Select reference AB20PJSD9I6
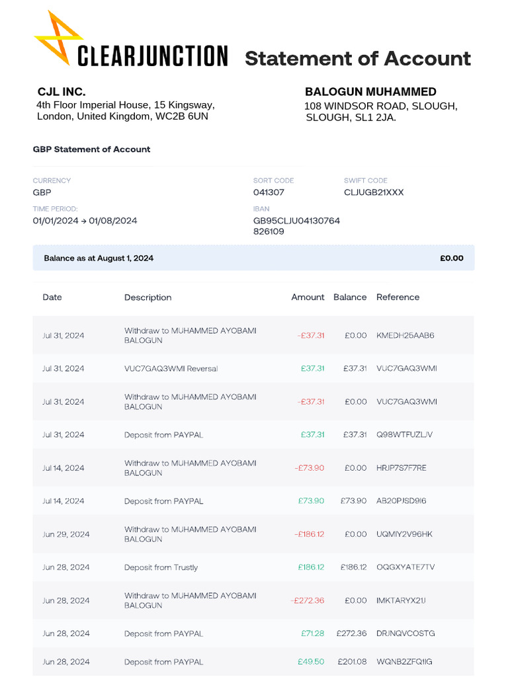This screenshot has width=508, height=677. 402,501
